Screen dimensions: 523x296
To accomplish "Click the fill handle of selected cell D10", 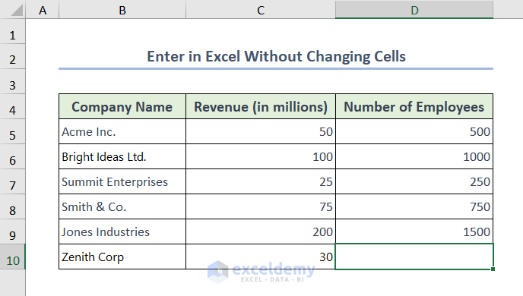I will [493, 269].
